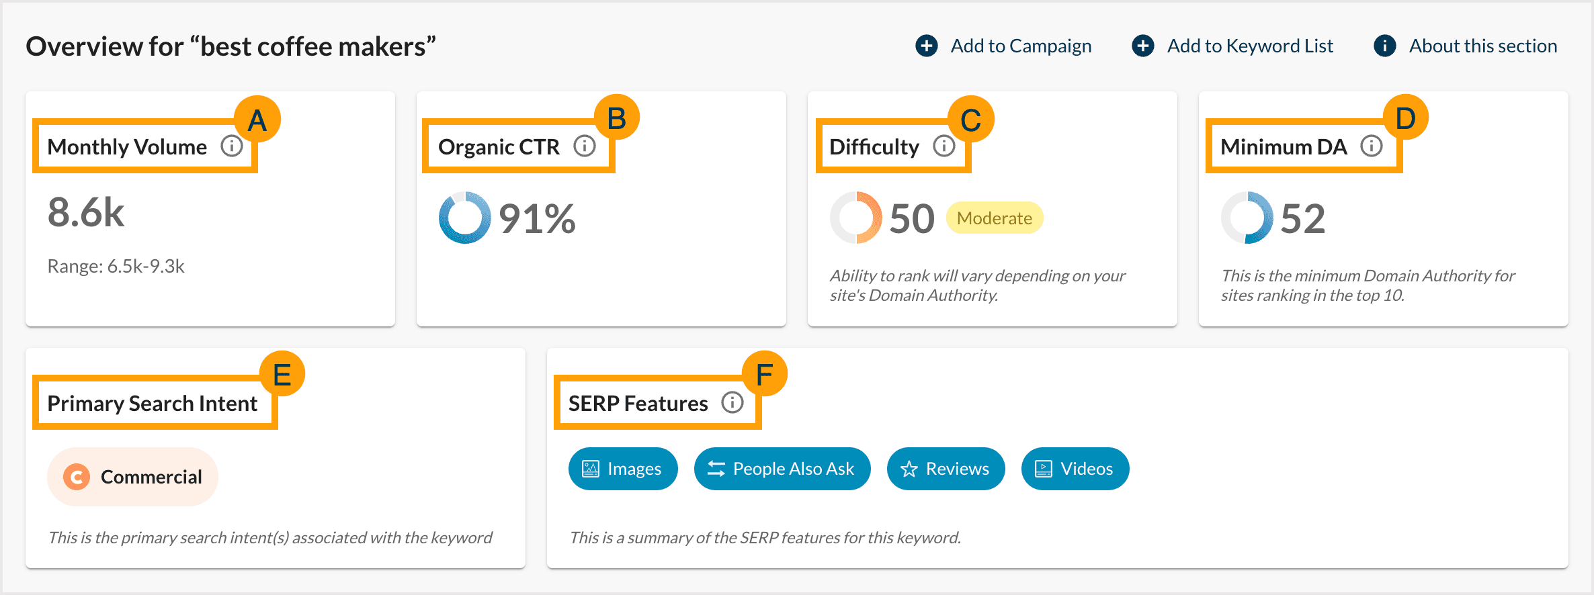The height and width of the screenshot is (595, 1594).
Task: Click the Monthly Volume info icon
Action: click(x=233, y=145)
